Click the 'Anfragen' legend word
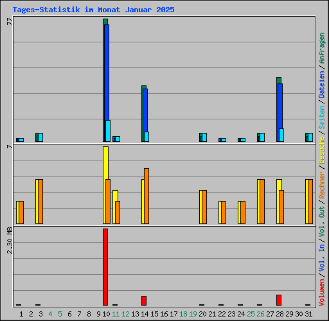 [x=322, y=48]
